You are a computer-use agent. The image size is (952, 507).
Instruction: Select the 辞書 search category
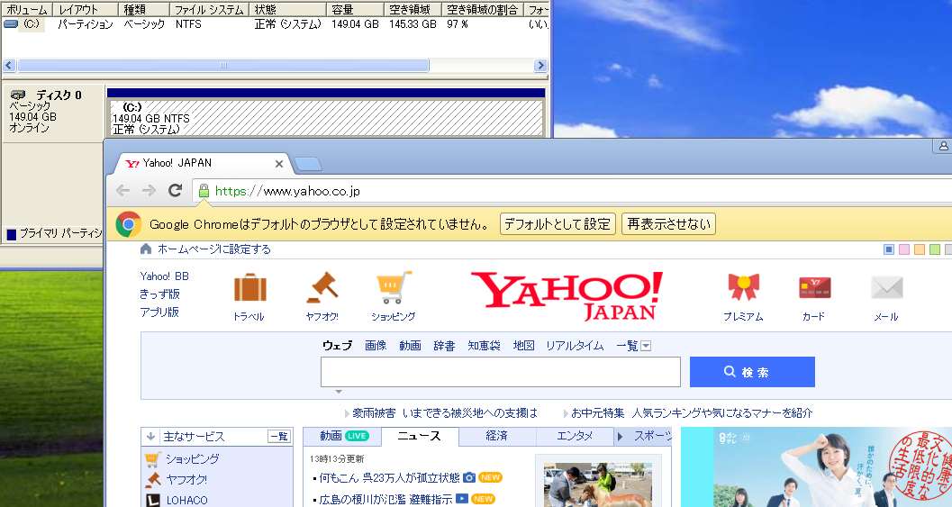(x=444, y=346)
